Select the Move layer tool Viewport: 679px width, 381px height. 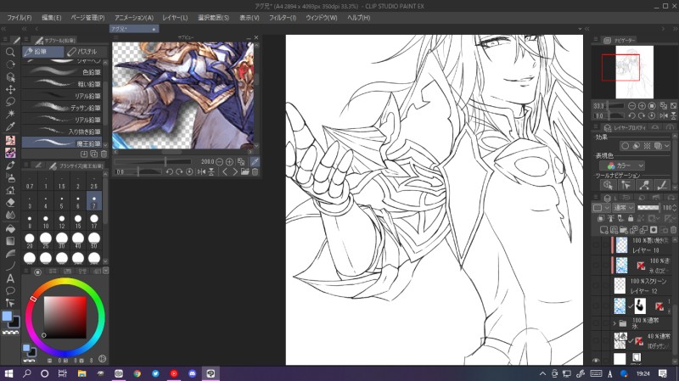click(x=10, y=90)
